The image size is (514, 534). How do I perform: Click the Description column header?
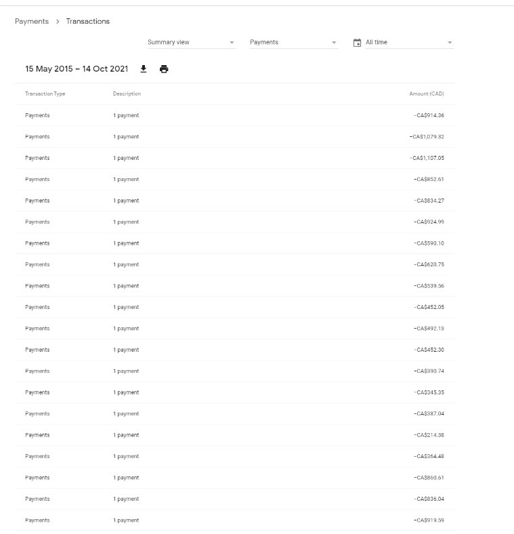[127, 94]
